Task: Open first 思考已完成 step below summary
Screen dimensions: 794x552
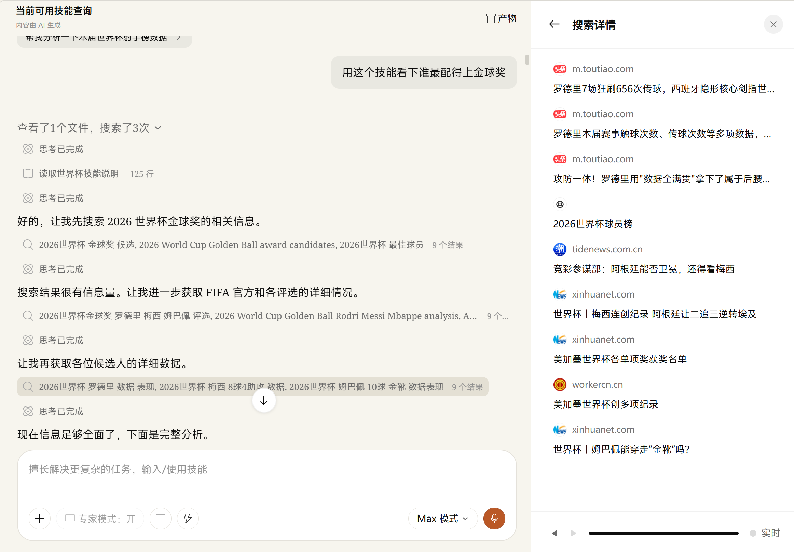Action: point(53,149)
